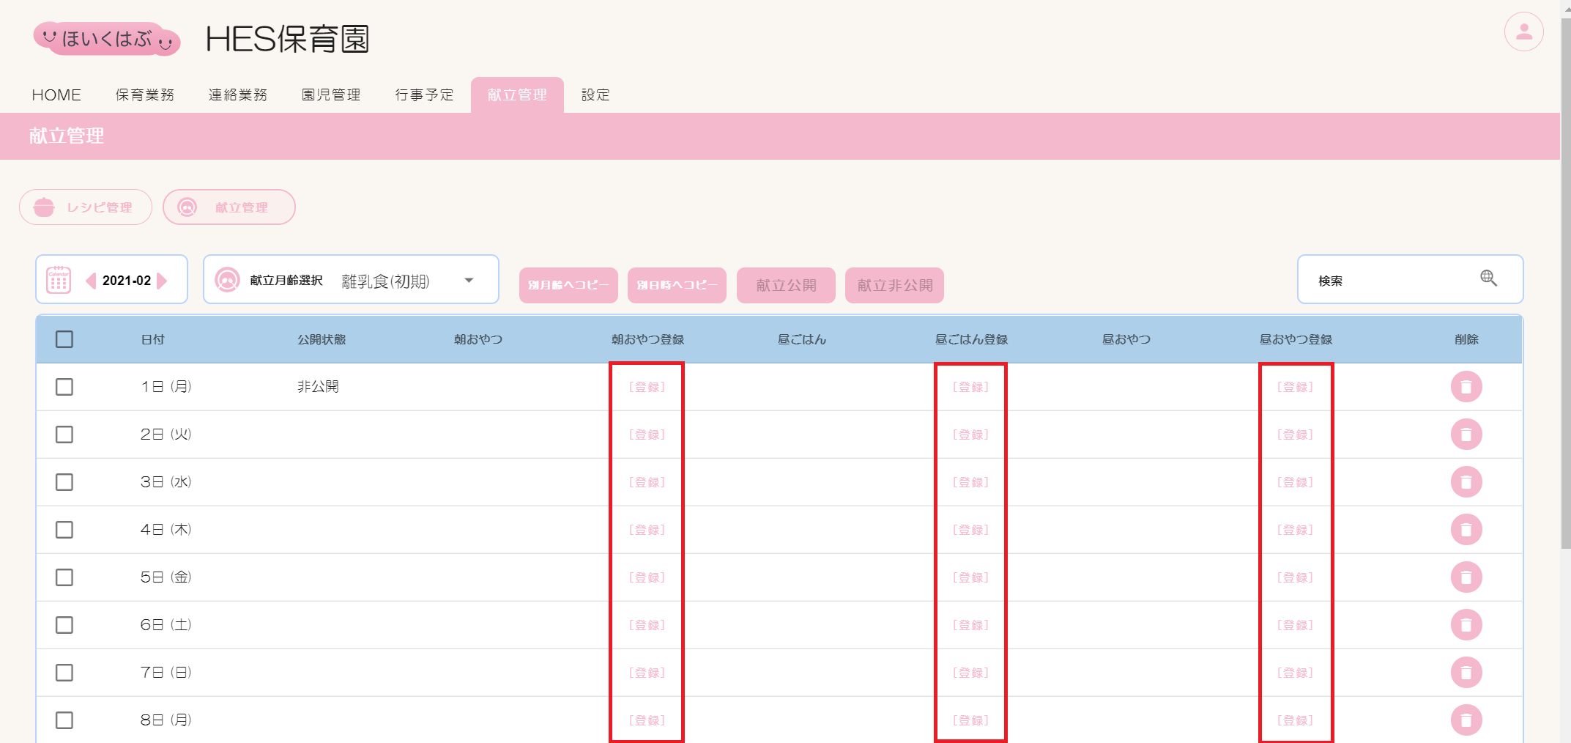Check the 1日 (月) row checkbox
This screenshot has height=743, width=1571.
pos(64,387)
